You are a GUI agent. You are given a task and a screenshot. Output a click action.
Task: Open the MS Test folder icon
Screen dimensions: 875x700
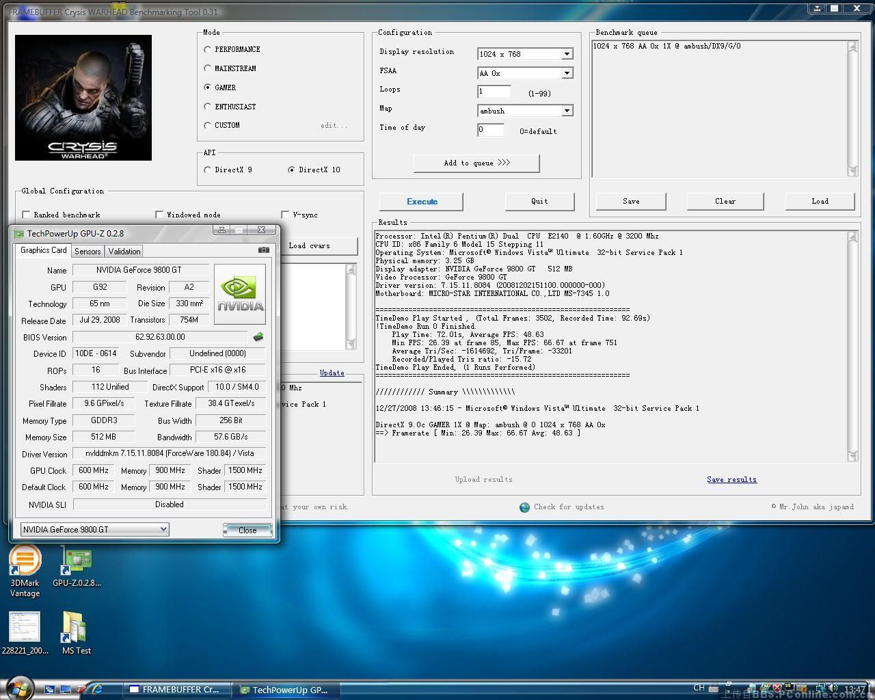click(74, 628)
